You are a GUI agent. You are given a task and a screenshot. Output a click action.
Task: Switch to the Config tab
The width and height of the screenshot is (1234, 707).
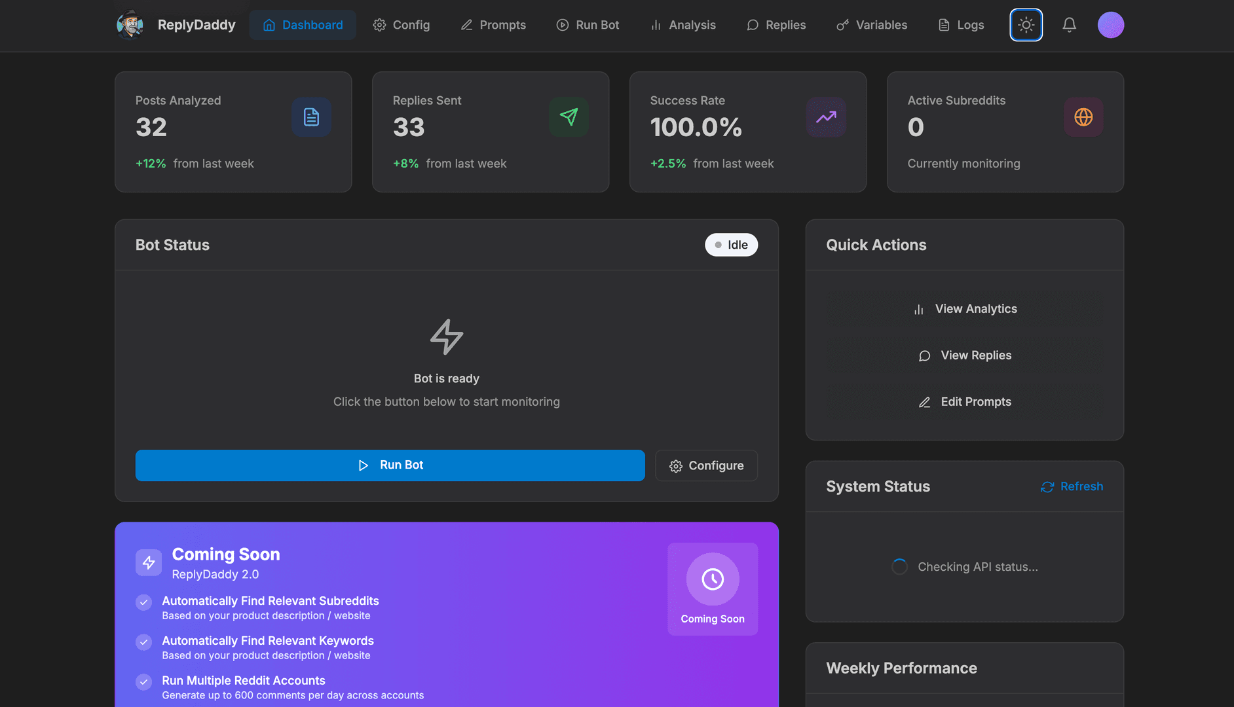coord(402,25)
